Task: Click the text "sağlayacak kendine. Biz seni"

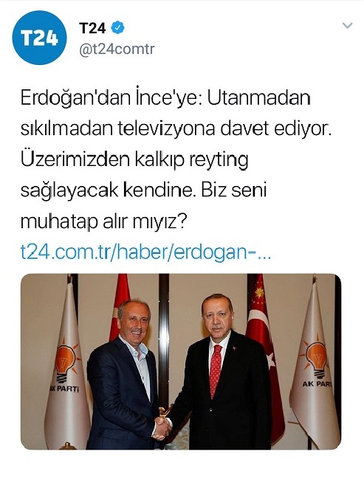Action: point(144,190)
